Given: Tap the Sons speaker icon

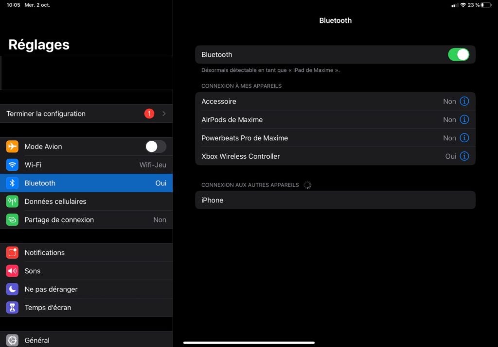Looking at the screenshot, I should click(x=12, y=271).
